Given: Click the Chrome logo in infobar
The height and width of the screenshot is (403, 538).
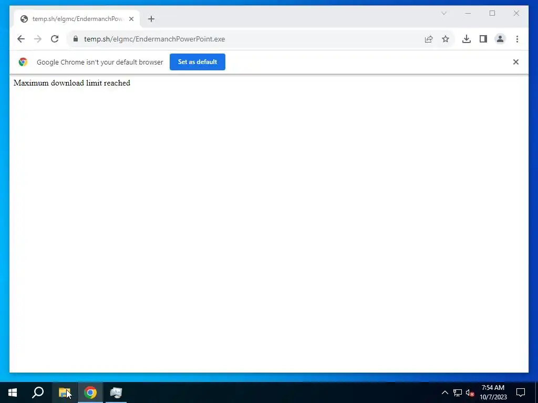Looking at the screenshot, I should click(23, 62).
